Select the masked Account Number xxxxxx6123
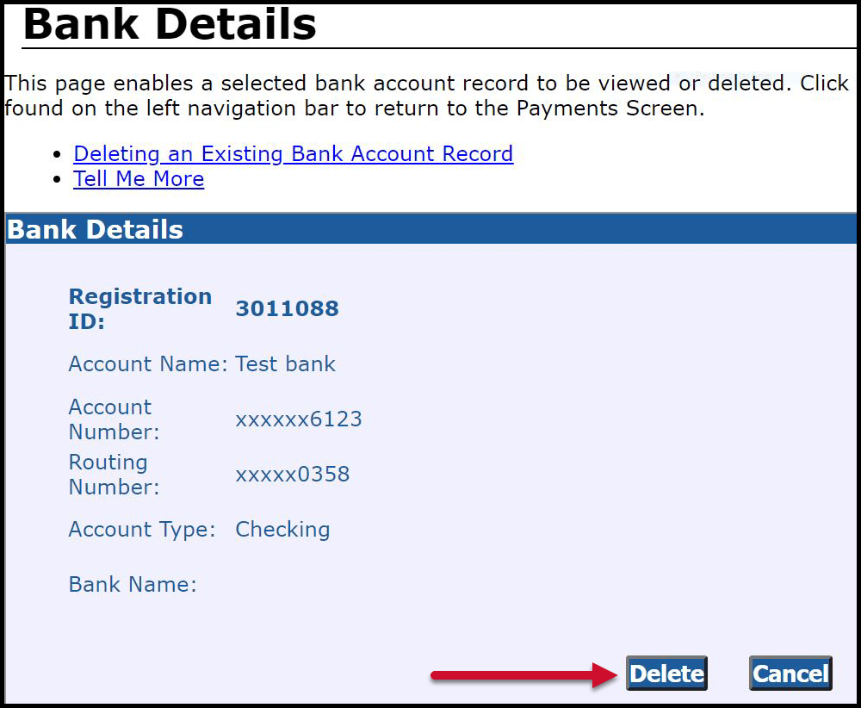 [x=299, y=419]
